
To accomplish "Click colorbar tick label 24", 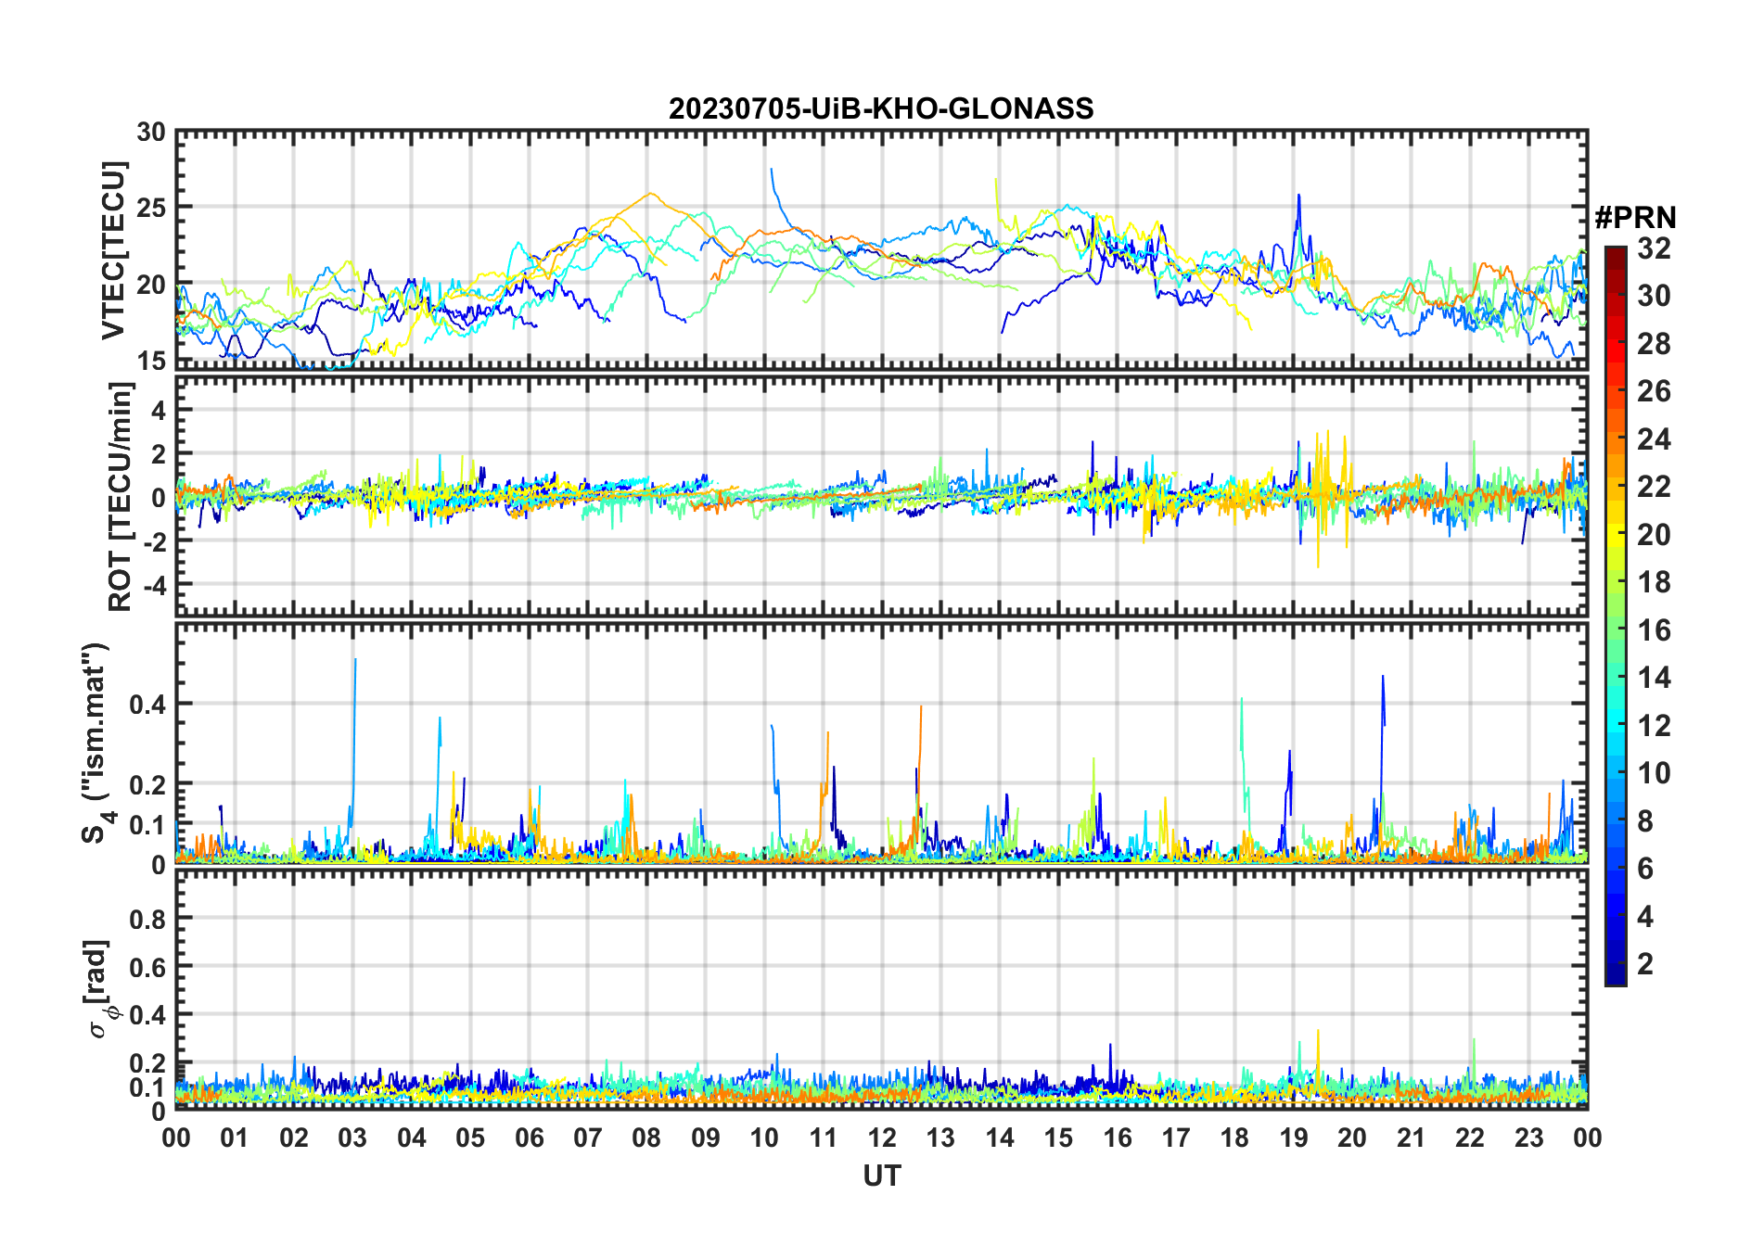I will [x=1654, y=439].
